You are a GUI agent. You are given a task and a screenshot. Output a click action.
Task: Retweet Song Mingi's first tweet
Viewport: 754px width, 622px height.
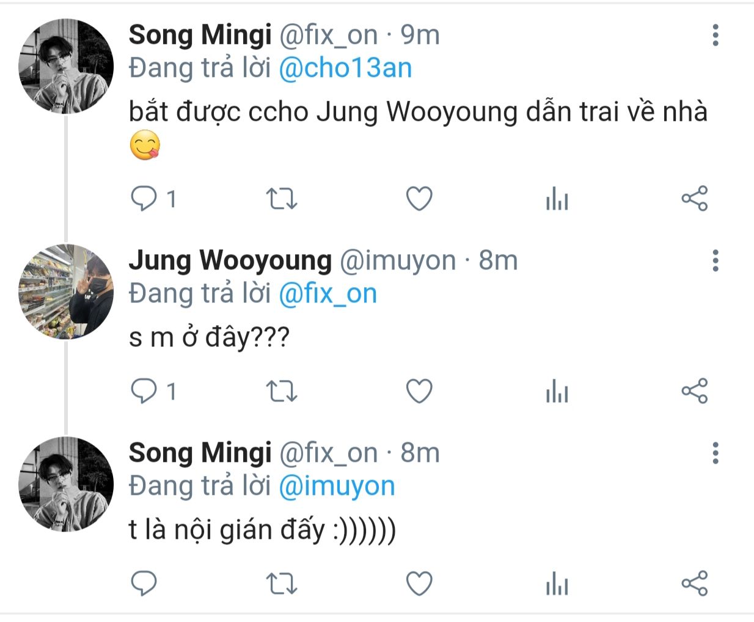(282, 199)
